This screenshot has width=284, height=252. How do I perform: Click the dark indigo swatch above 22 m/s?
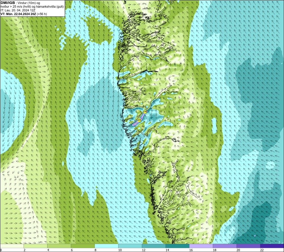[x=272, y=246]
